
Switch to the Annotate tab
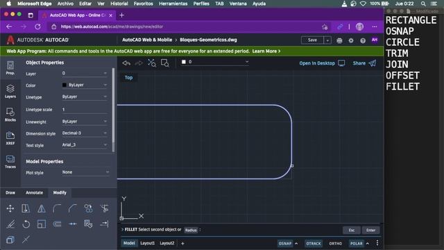coord(34,193)
